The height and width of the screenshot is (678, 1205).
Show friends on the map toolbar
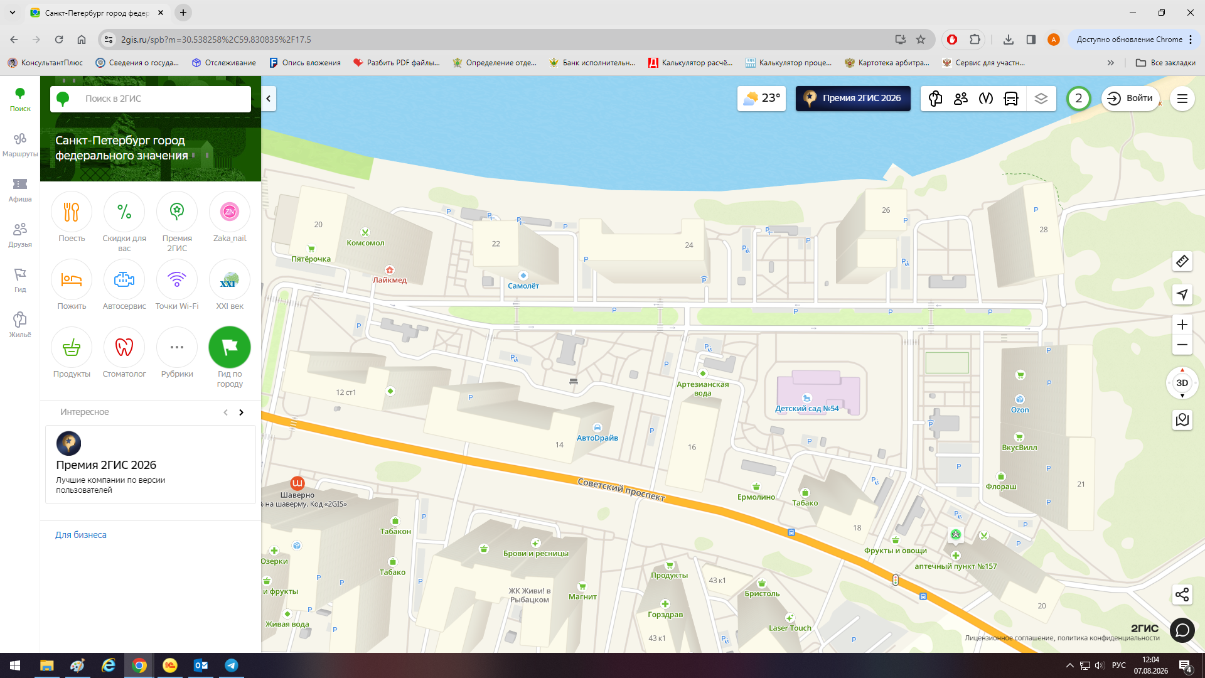[961, 99]
